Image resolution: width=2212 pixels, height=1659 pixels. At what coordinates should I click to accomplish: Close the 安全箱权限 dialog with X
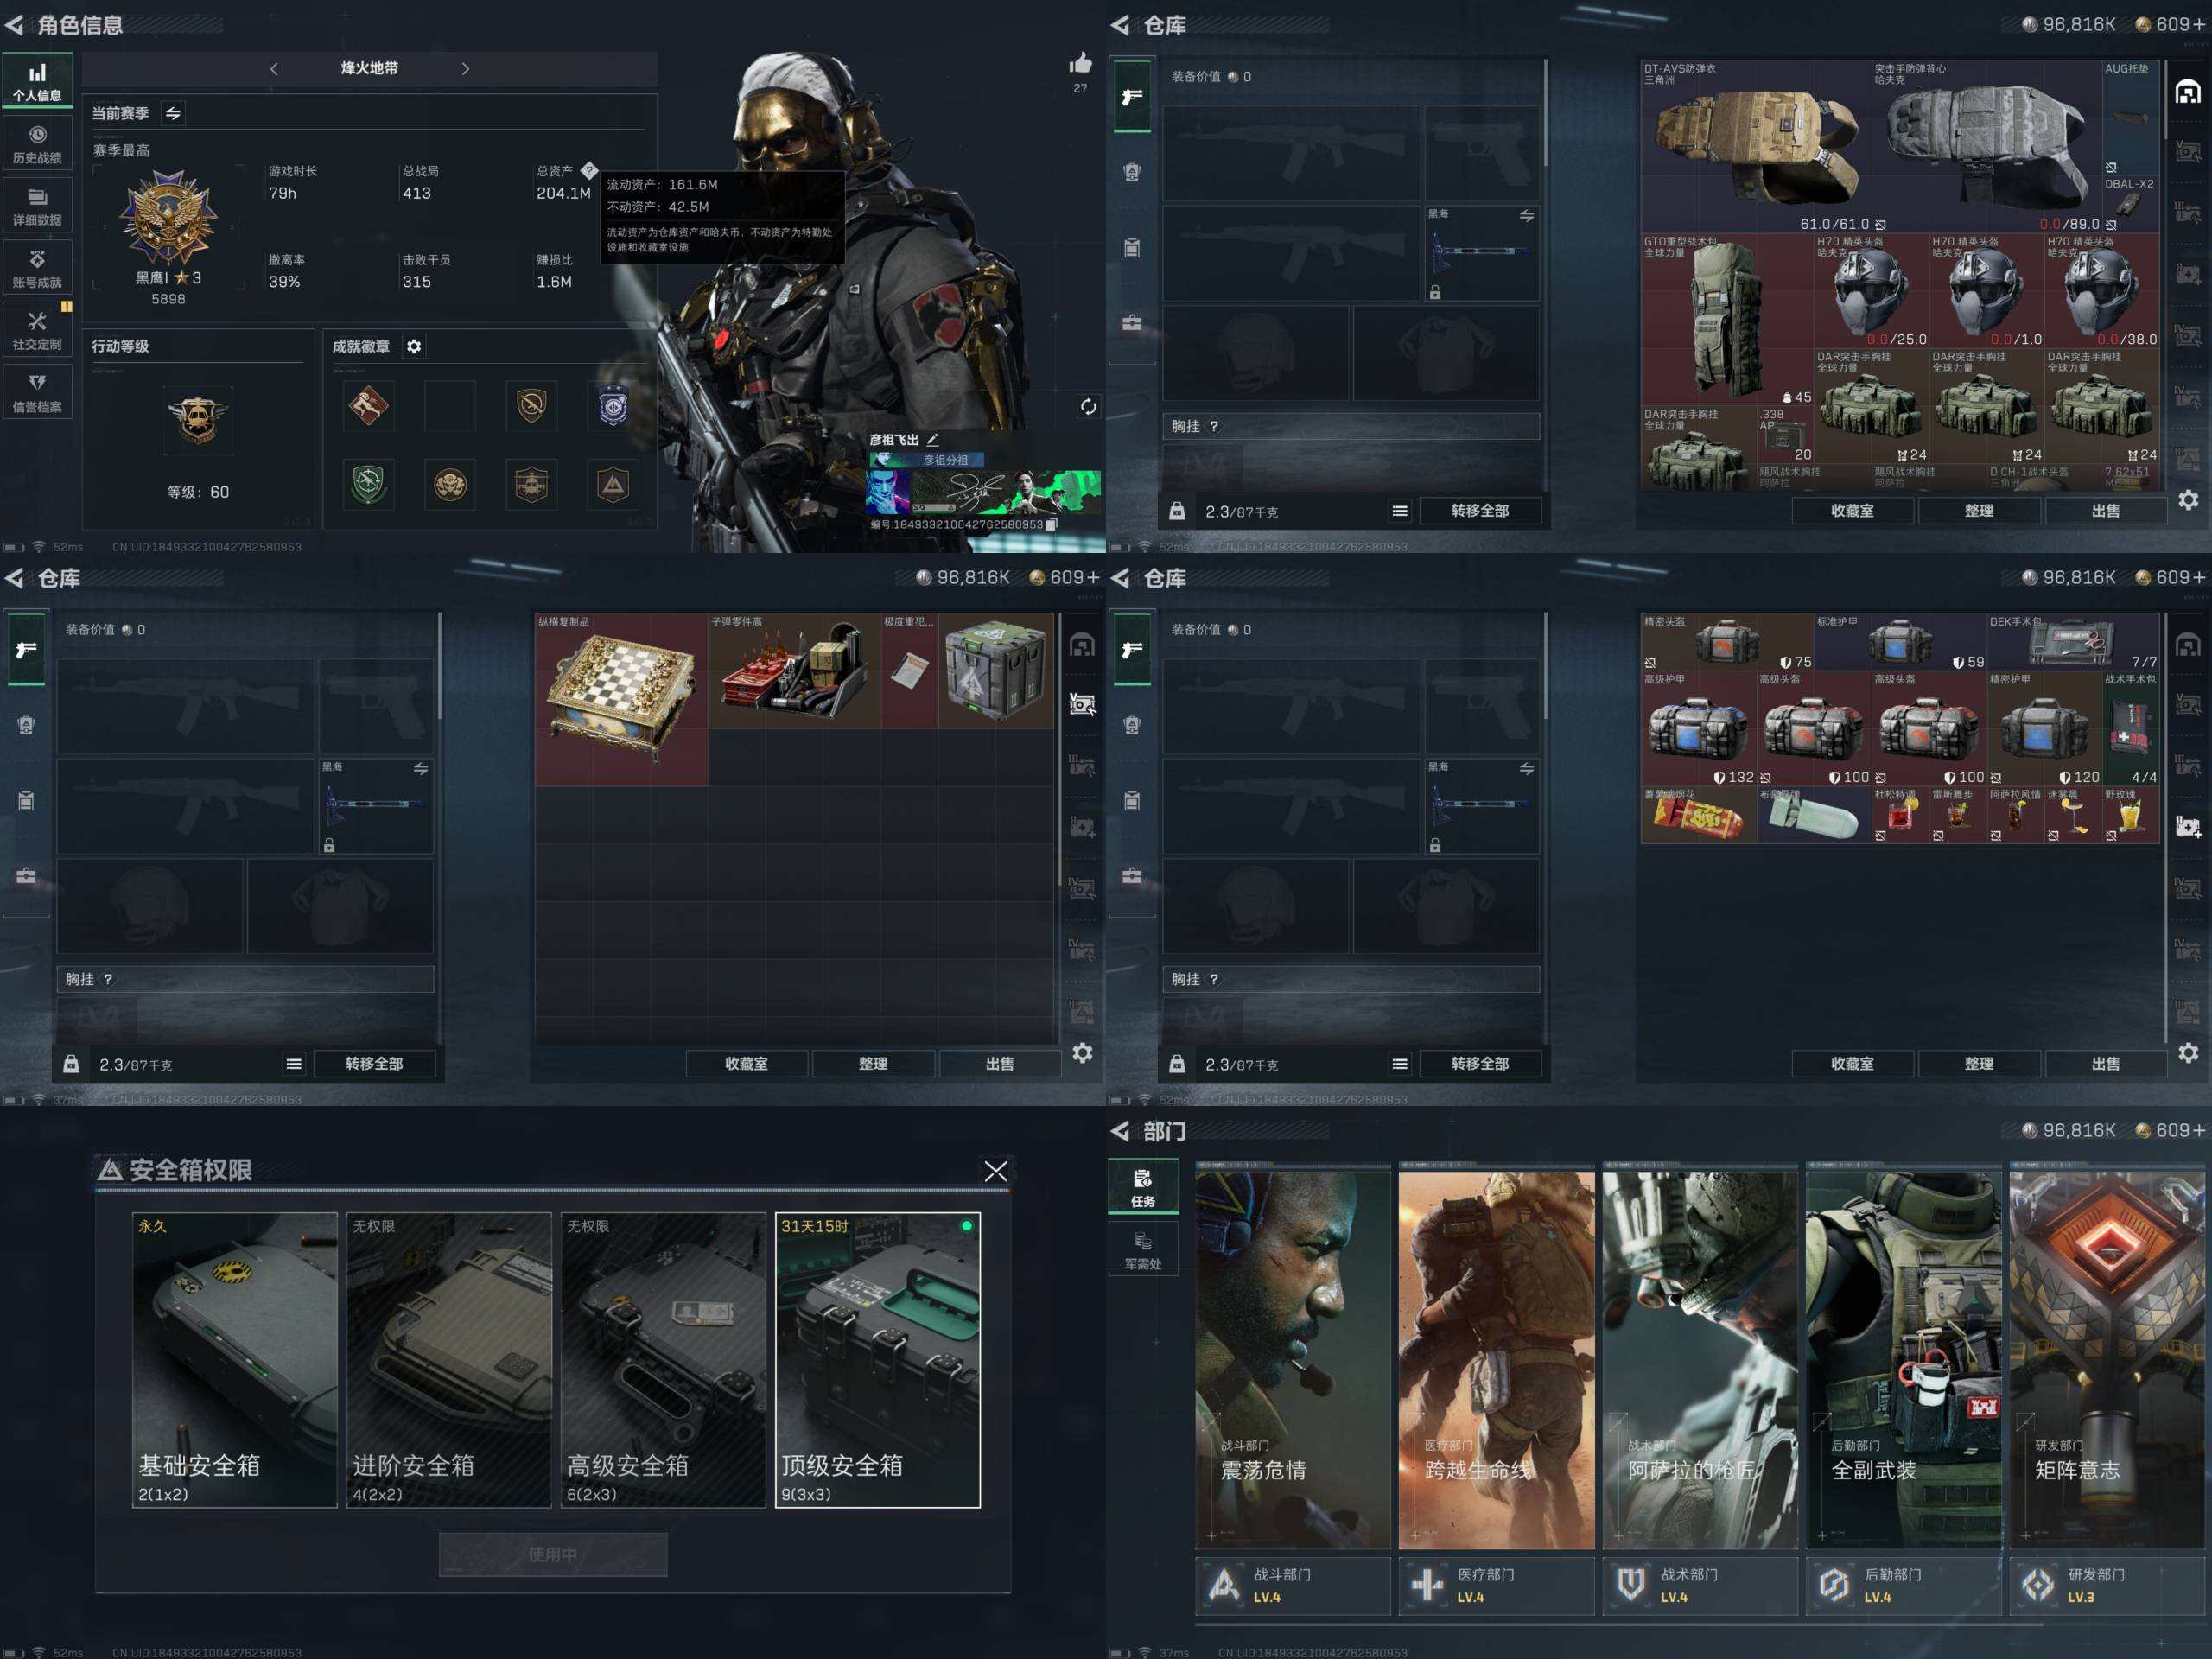point(995,1171)
